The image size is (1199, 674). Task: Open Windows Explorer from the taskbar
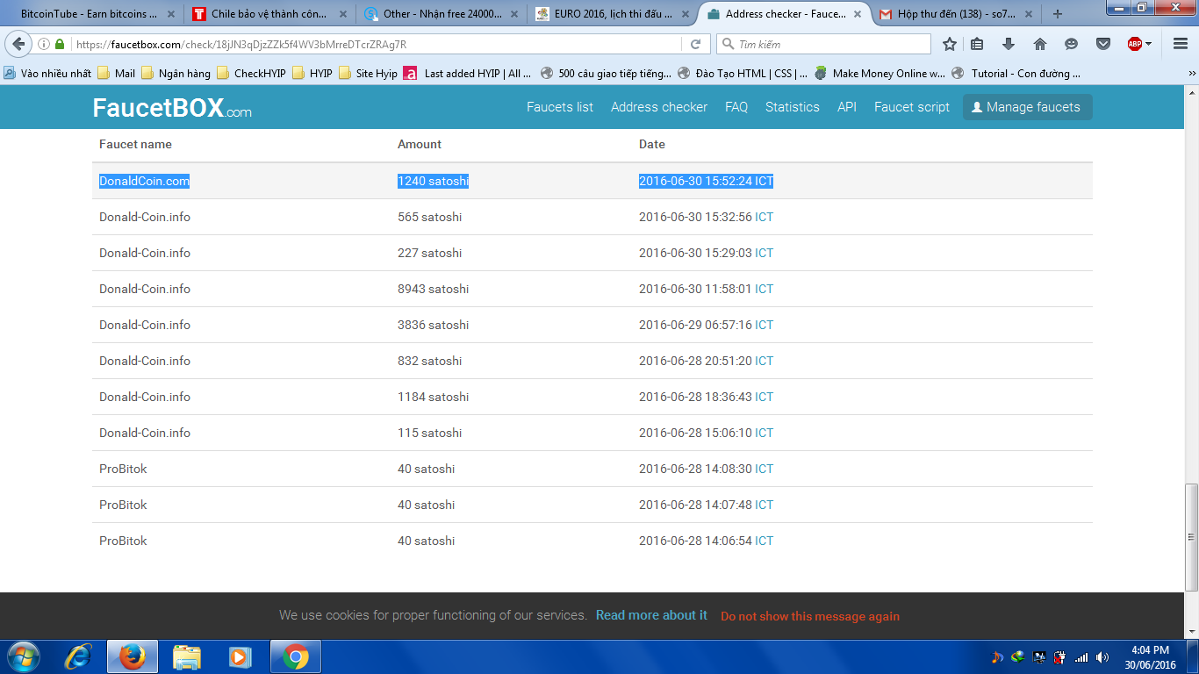[186, 656]
